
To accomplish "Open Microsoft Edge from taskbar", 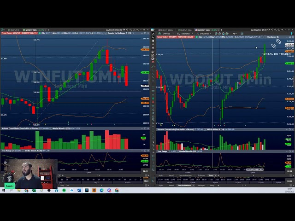I will click(101, 190).
